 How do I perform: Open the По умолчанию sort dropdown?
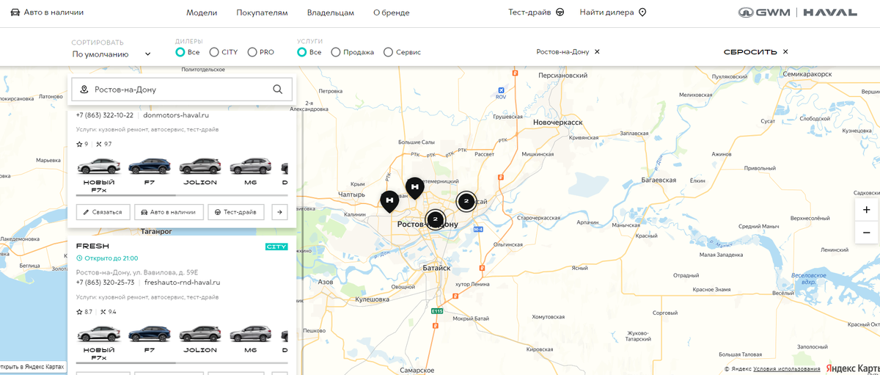(111, 54)
